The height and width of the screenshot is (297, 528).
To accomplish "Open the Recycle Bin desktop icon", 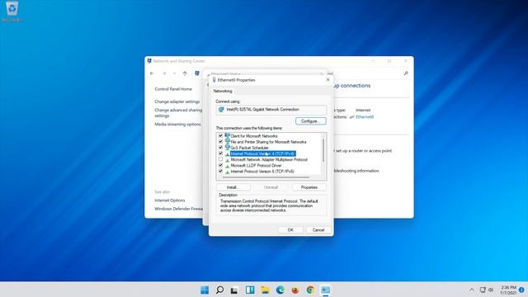I will 12,11.
